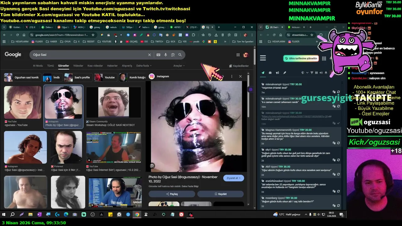
Task: Click the Ziyaret et button
Action: 234,178
